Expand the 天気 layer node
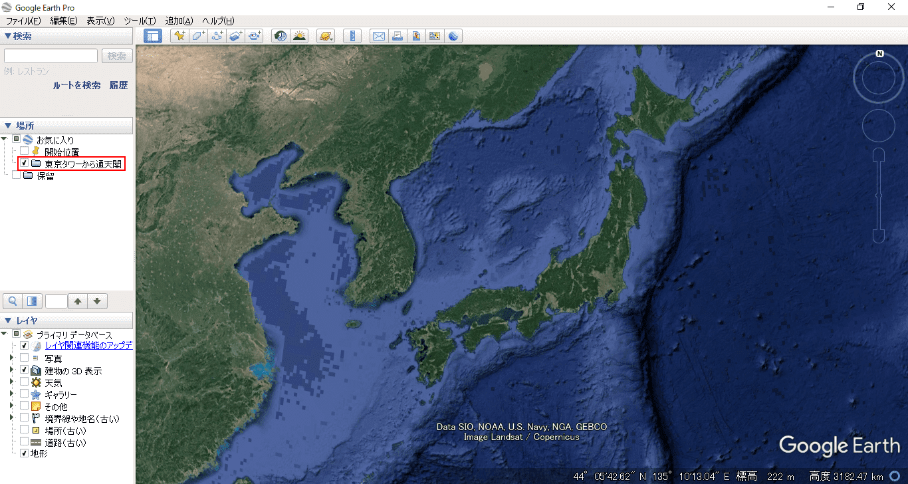908x484 pixels. click(11, 382)
